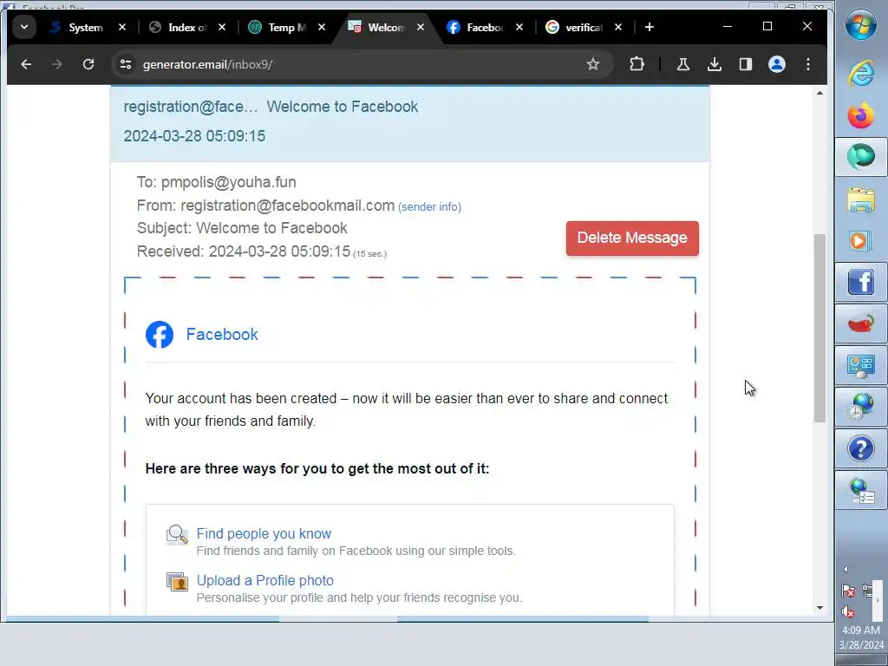
Task: Open the Chrome profile avatar
Action: (x=776, y=64)
